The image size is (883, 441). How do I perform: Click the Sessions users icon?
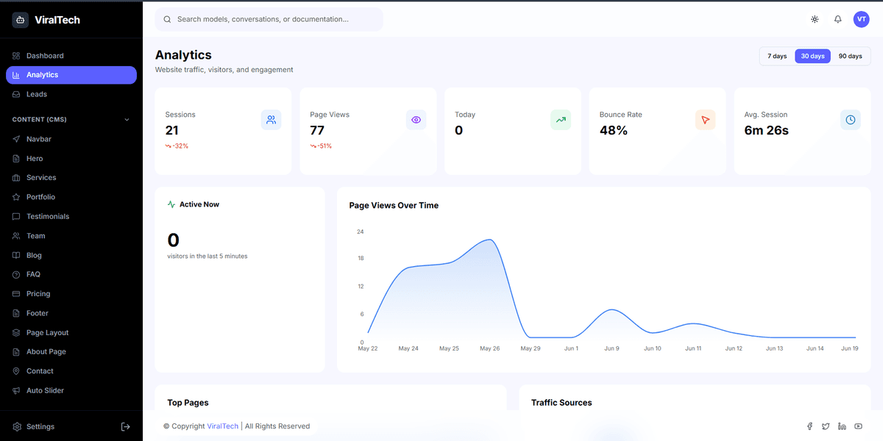[x=272, y=120]
